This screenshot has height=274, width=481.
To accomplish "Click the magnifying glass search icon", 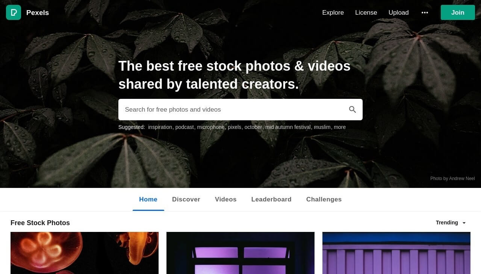I will click(352, 109).
